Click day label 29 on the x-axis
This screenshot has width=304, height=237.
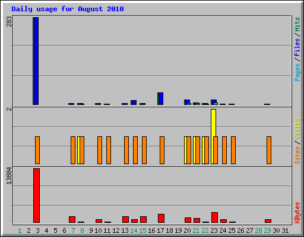coord(267,230)
